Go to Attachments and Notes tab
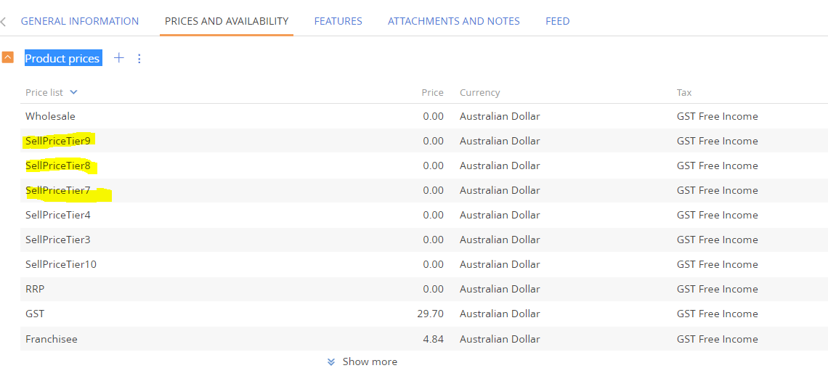Viewport: 828px width, 376px height. tap(454, 21)
